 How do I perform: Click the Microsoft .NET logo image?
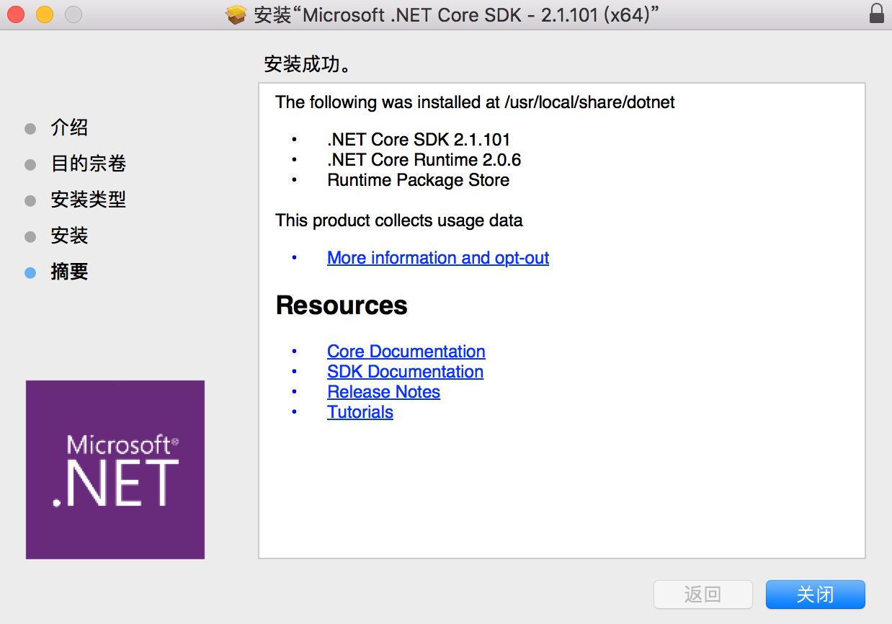(115, 470)
